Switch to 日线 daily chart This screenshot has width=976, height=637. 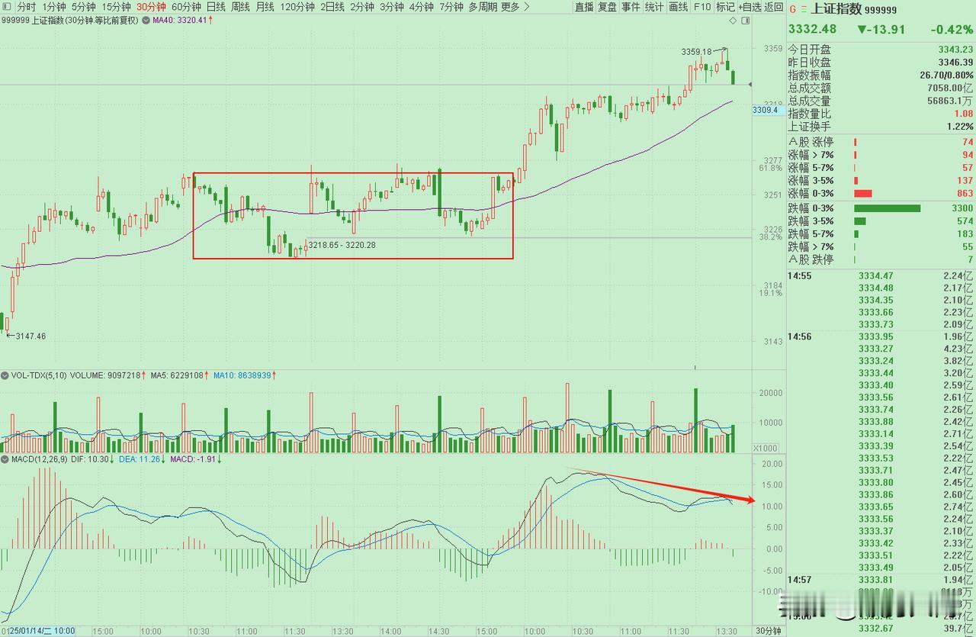click(x=216, y=7)
